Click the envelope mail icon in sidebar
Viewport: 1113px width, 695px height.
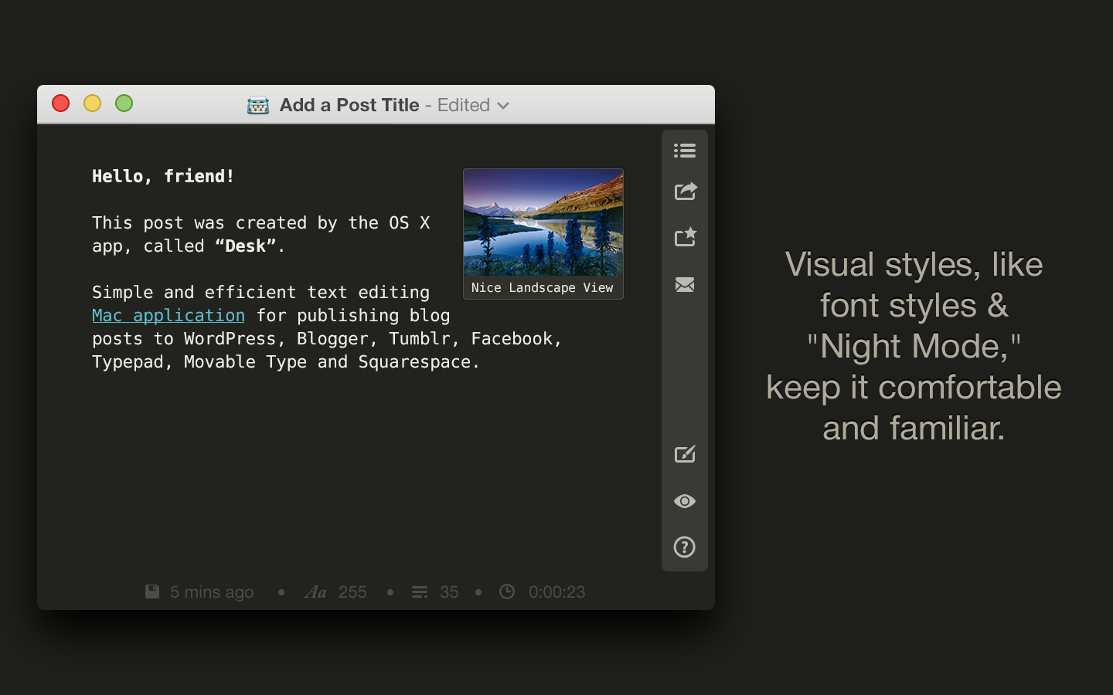click(x=685, y=285)
